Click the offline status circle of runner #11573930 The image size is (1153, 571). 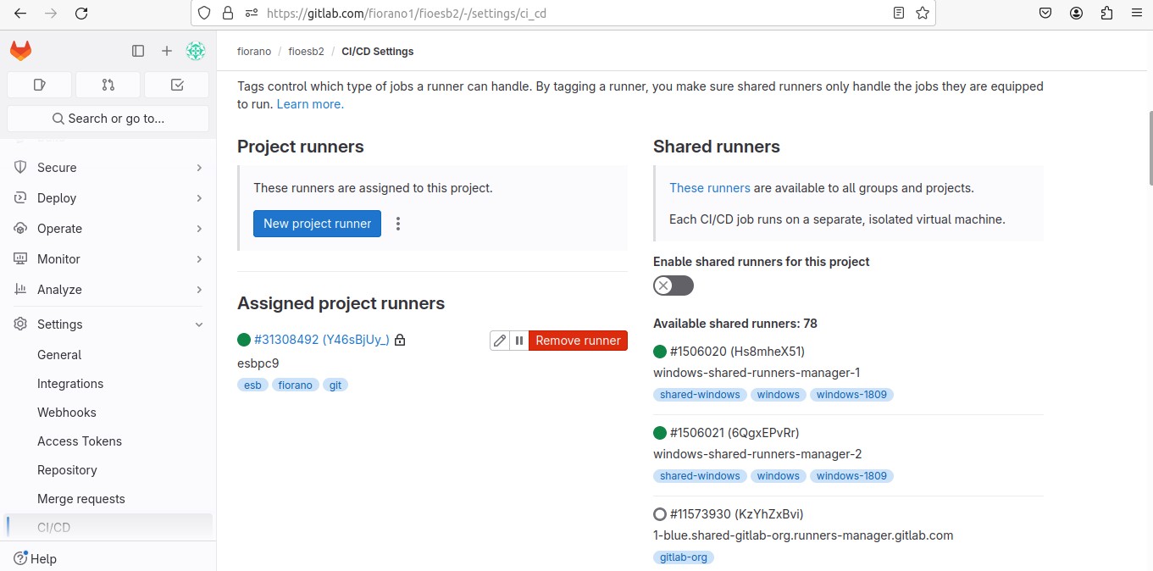(660, 514)
